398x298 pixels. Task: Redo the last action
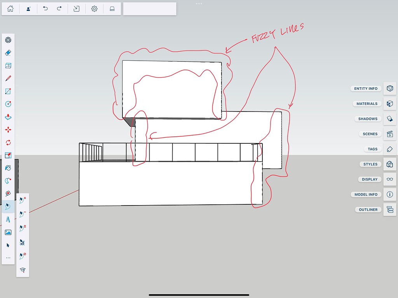click(59, 8)
